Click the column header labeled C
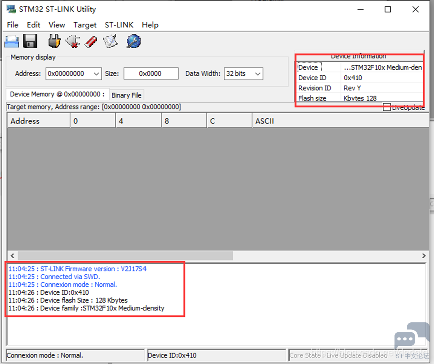This screenshot has width=434, height=364. coord(229,121)
